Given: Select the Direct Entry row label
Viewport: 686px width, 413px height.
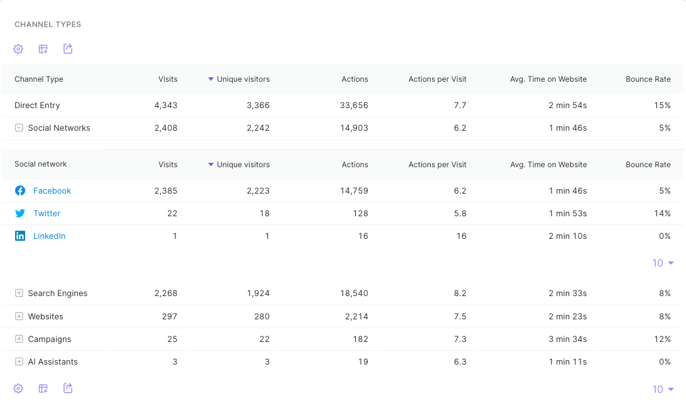Looking at the screenshot, I should pyautogui.click(x=37, y=106).
